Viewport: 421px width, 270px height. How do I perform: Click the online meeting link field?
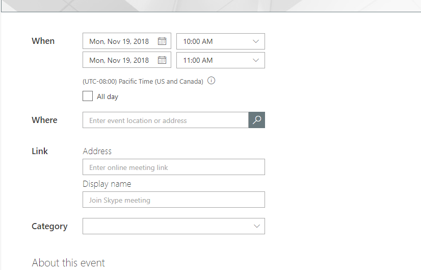[x=173, y=167]
